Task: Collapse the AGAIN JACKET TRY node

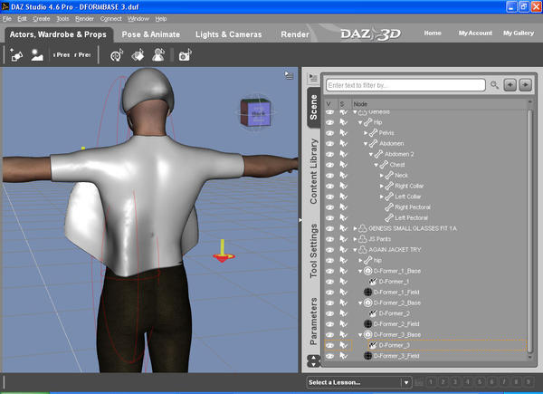Action: pyautogui.click(x=355, y=250)
